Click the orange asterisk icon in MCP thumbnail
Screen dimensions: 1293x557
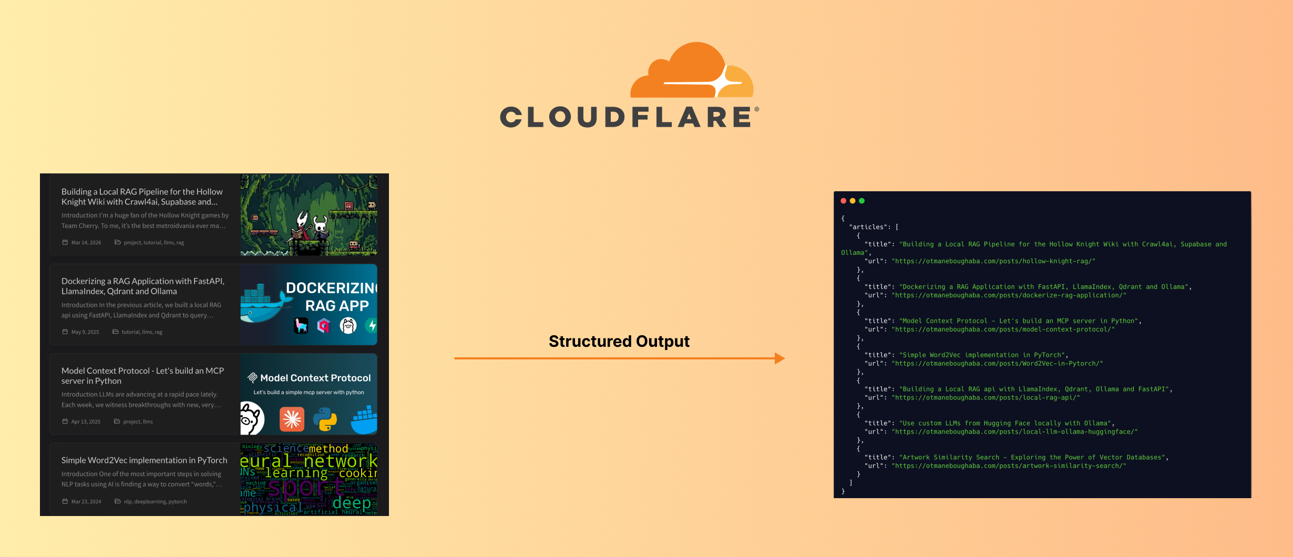click(x=292, y=419)
